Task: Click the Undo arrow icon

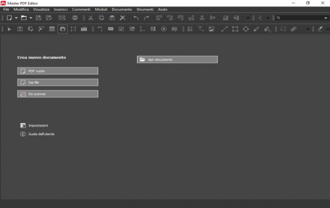Action: [x=136, y=18]
